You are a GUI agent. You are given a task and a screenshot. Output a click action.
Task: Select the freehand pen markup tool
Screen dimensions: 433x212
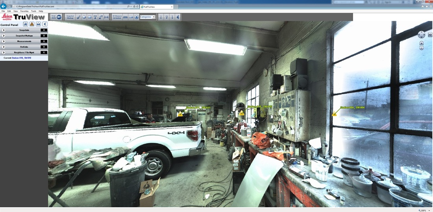[78, 17]
